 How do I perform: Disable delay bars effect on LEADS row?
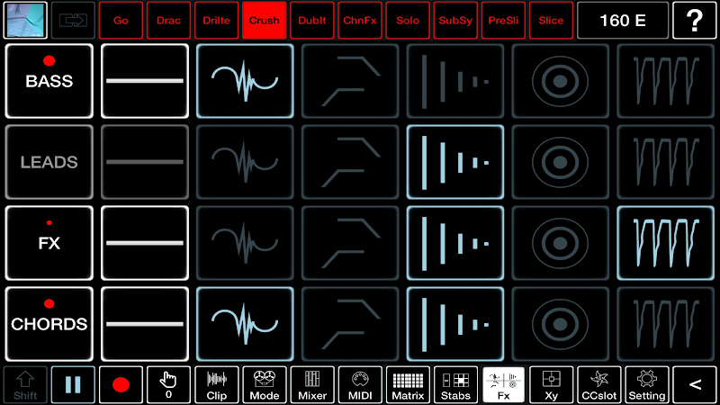click(x=455, y=162)
